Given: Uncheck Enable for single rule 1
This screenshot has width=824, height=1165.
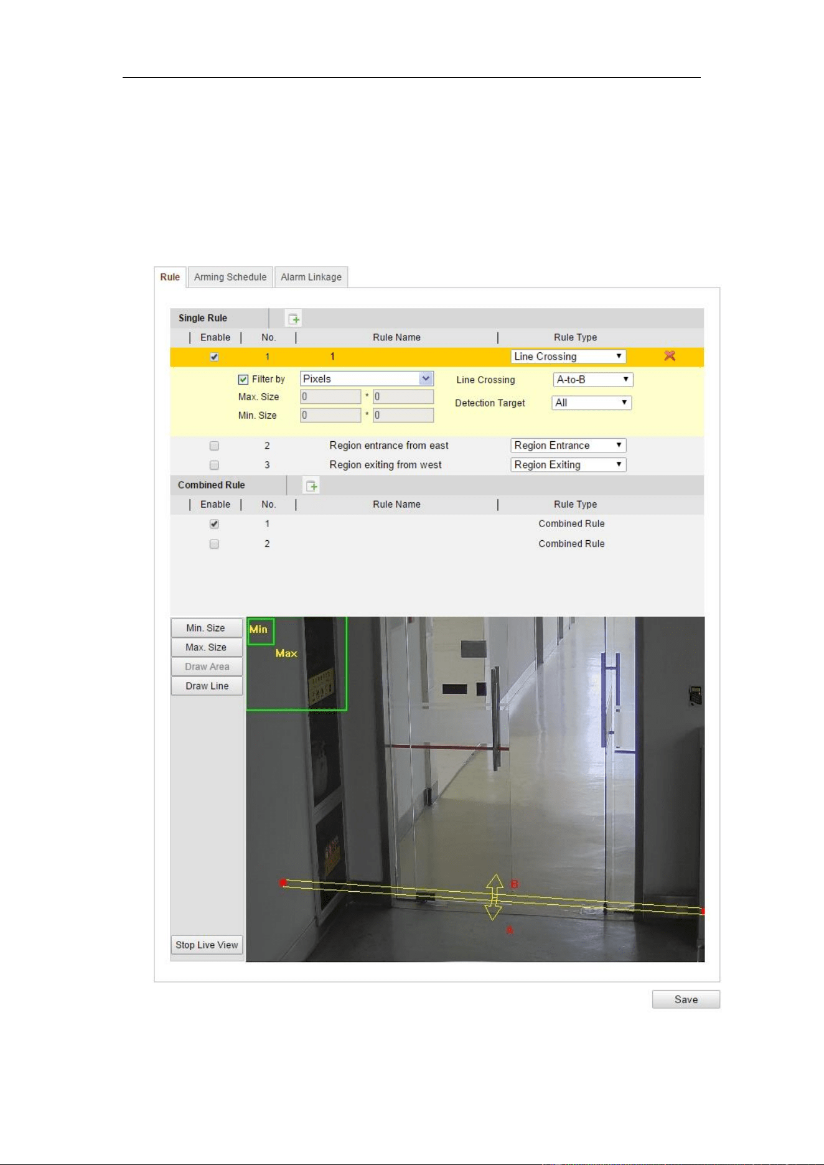Looking at the screenshot, I should coord(214,357).
